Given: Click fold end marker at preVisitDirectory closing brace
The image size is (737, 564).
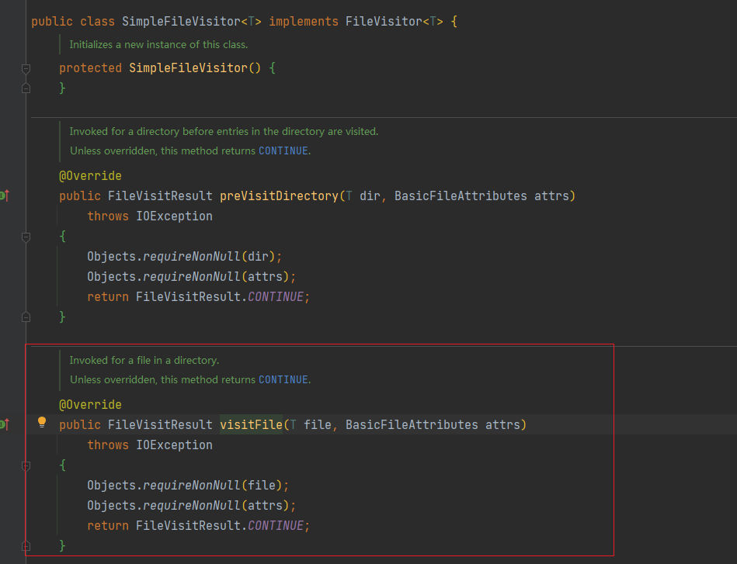Looking at the screenshot, I should [26, 317].
